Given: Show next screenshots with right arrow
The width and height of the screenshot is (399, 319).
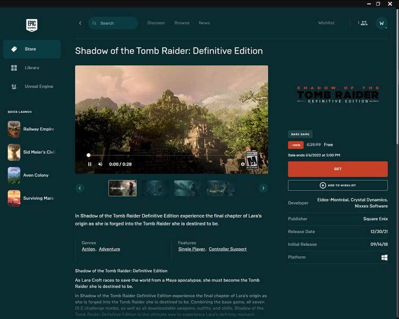Looking at the screenshot, I should pyautogui.click(x=263, y=188).
